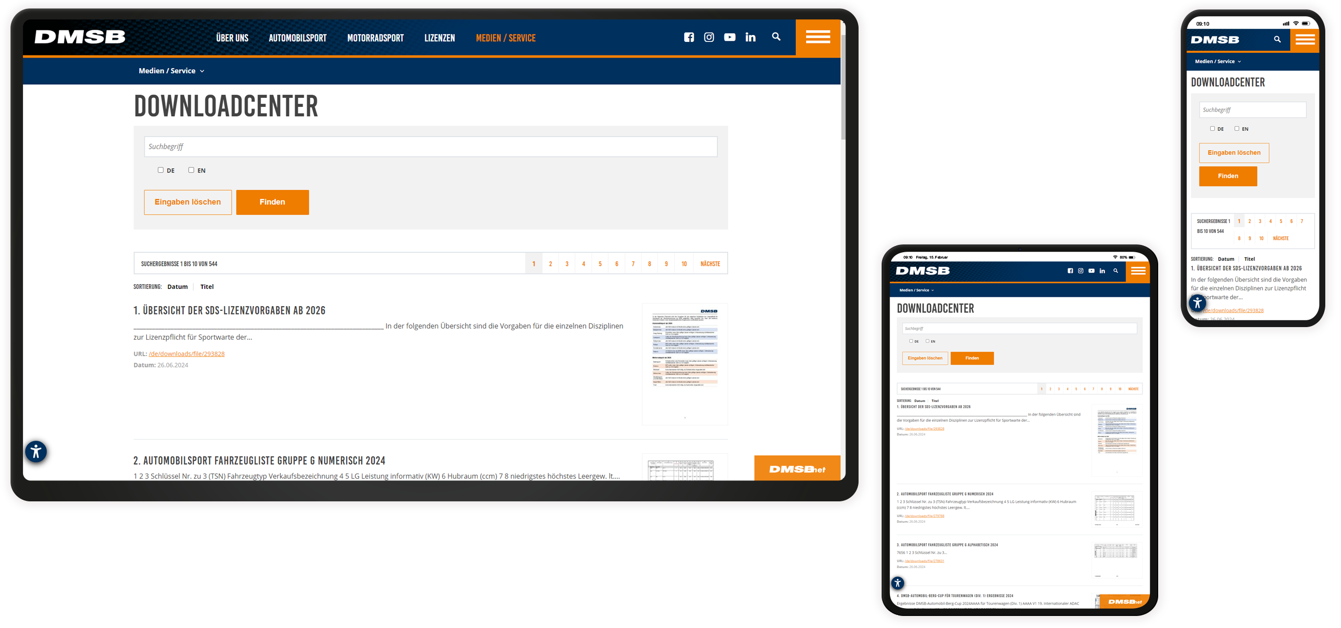Viewport: 1341px width, 628px height.
Task: Open the DMSB Instagram profile
Action: (x=709, y=37)
